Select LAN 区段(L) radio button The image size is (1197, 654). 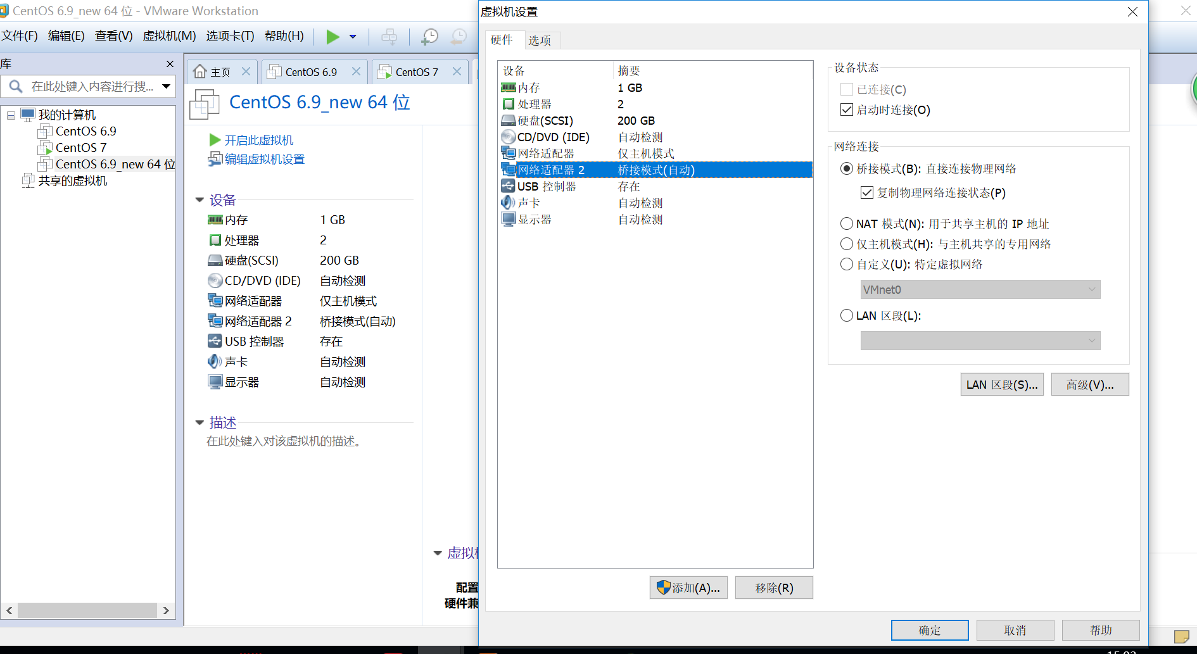coord(846,315)
